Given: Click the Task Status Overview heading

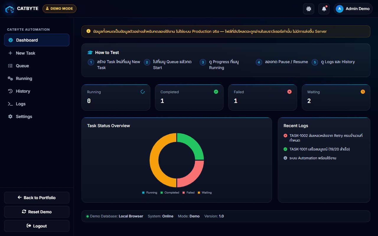Looking at the screenshot, I should [x=109, y=126].
